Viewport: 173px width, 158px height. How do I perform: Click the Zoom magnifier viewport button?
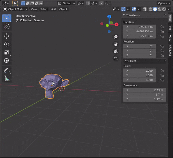[x=116, y=37]
